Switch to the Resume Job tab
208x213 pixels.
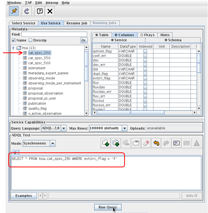pos(77,23)
